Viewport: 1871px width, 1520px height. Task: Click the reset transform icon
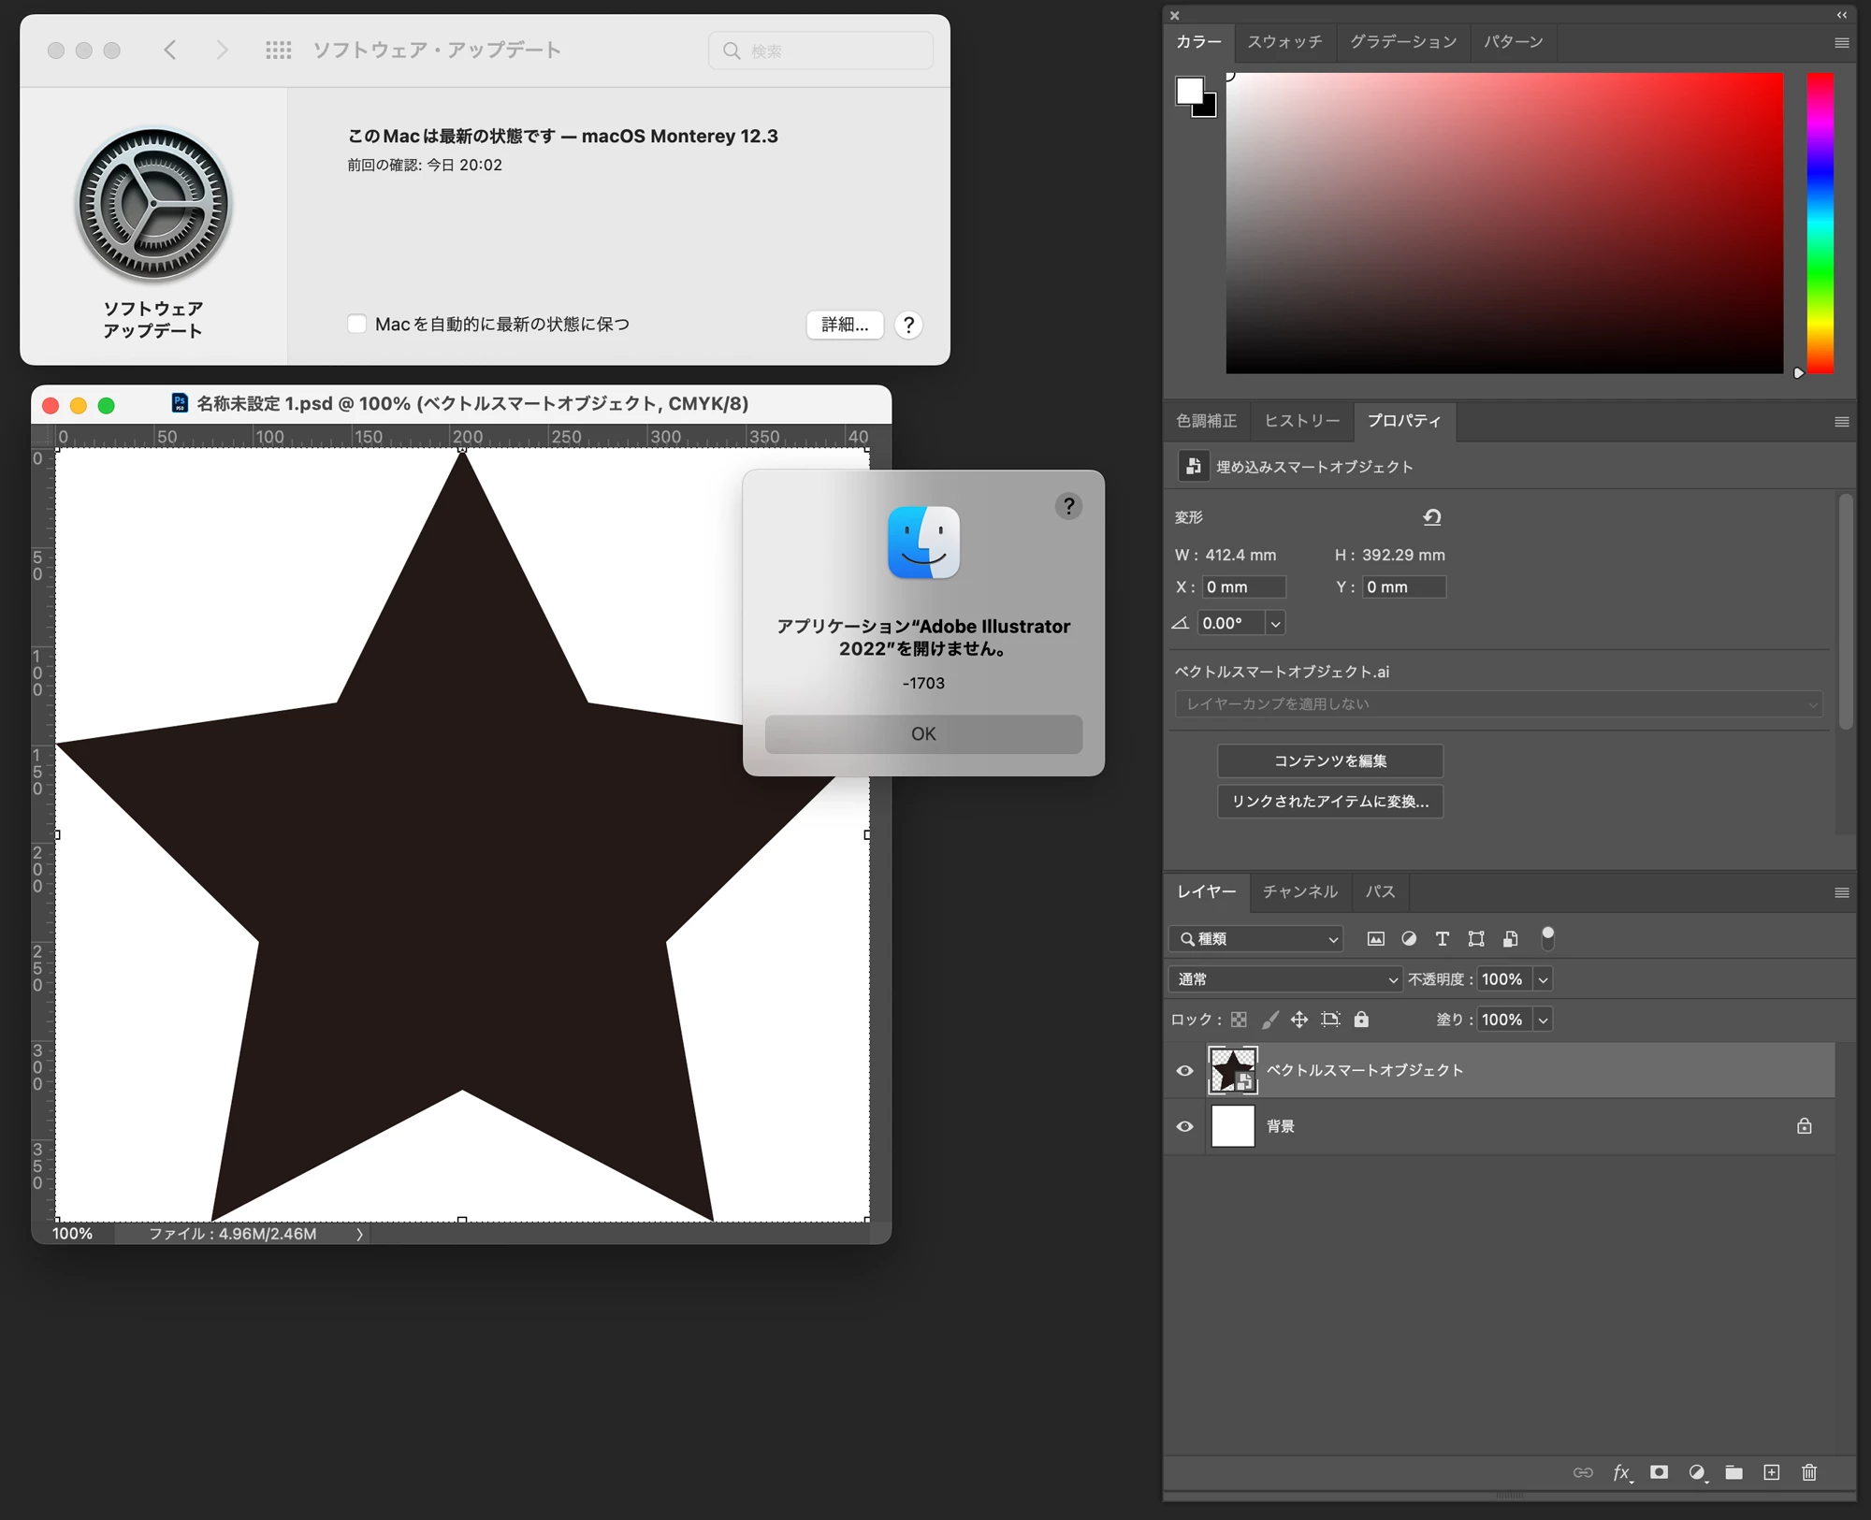[1431, 517]
